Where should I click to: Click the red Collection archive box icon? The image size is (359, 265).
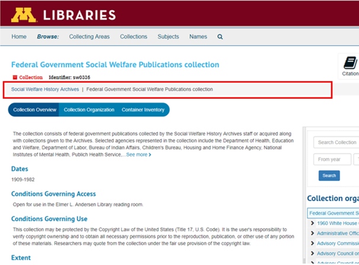pos(15,77)
